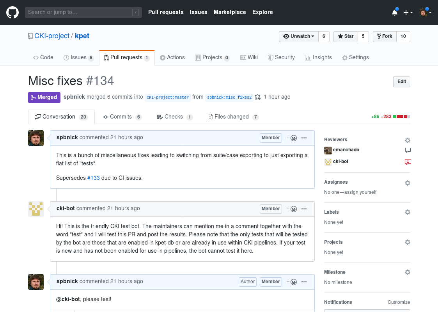Open the notifications bell
Viewport: 438px width, 312px height.
(395, 12)
